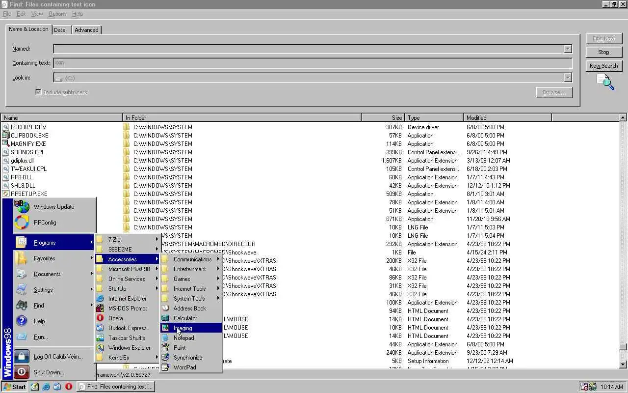Open the Help menu
The width and height of the screenshot is (628, 393).
pos(78,14)
